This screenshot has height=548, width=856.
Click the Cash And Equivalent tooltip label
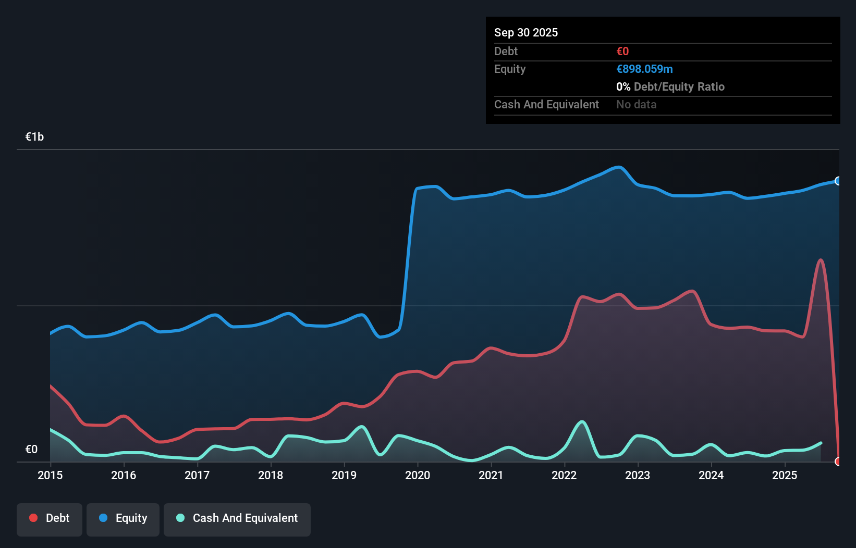[546, 104]
